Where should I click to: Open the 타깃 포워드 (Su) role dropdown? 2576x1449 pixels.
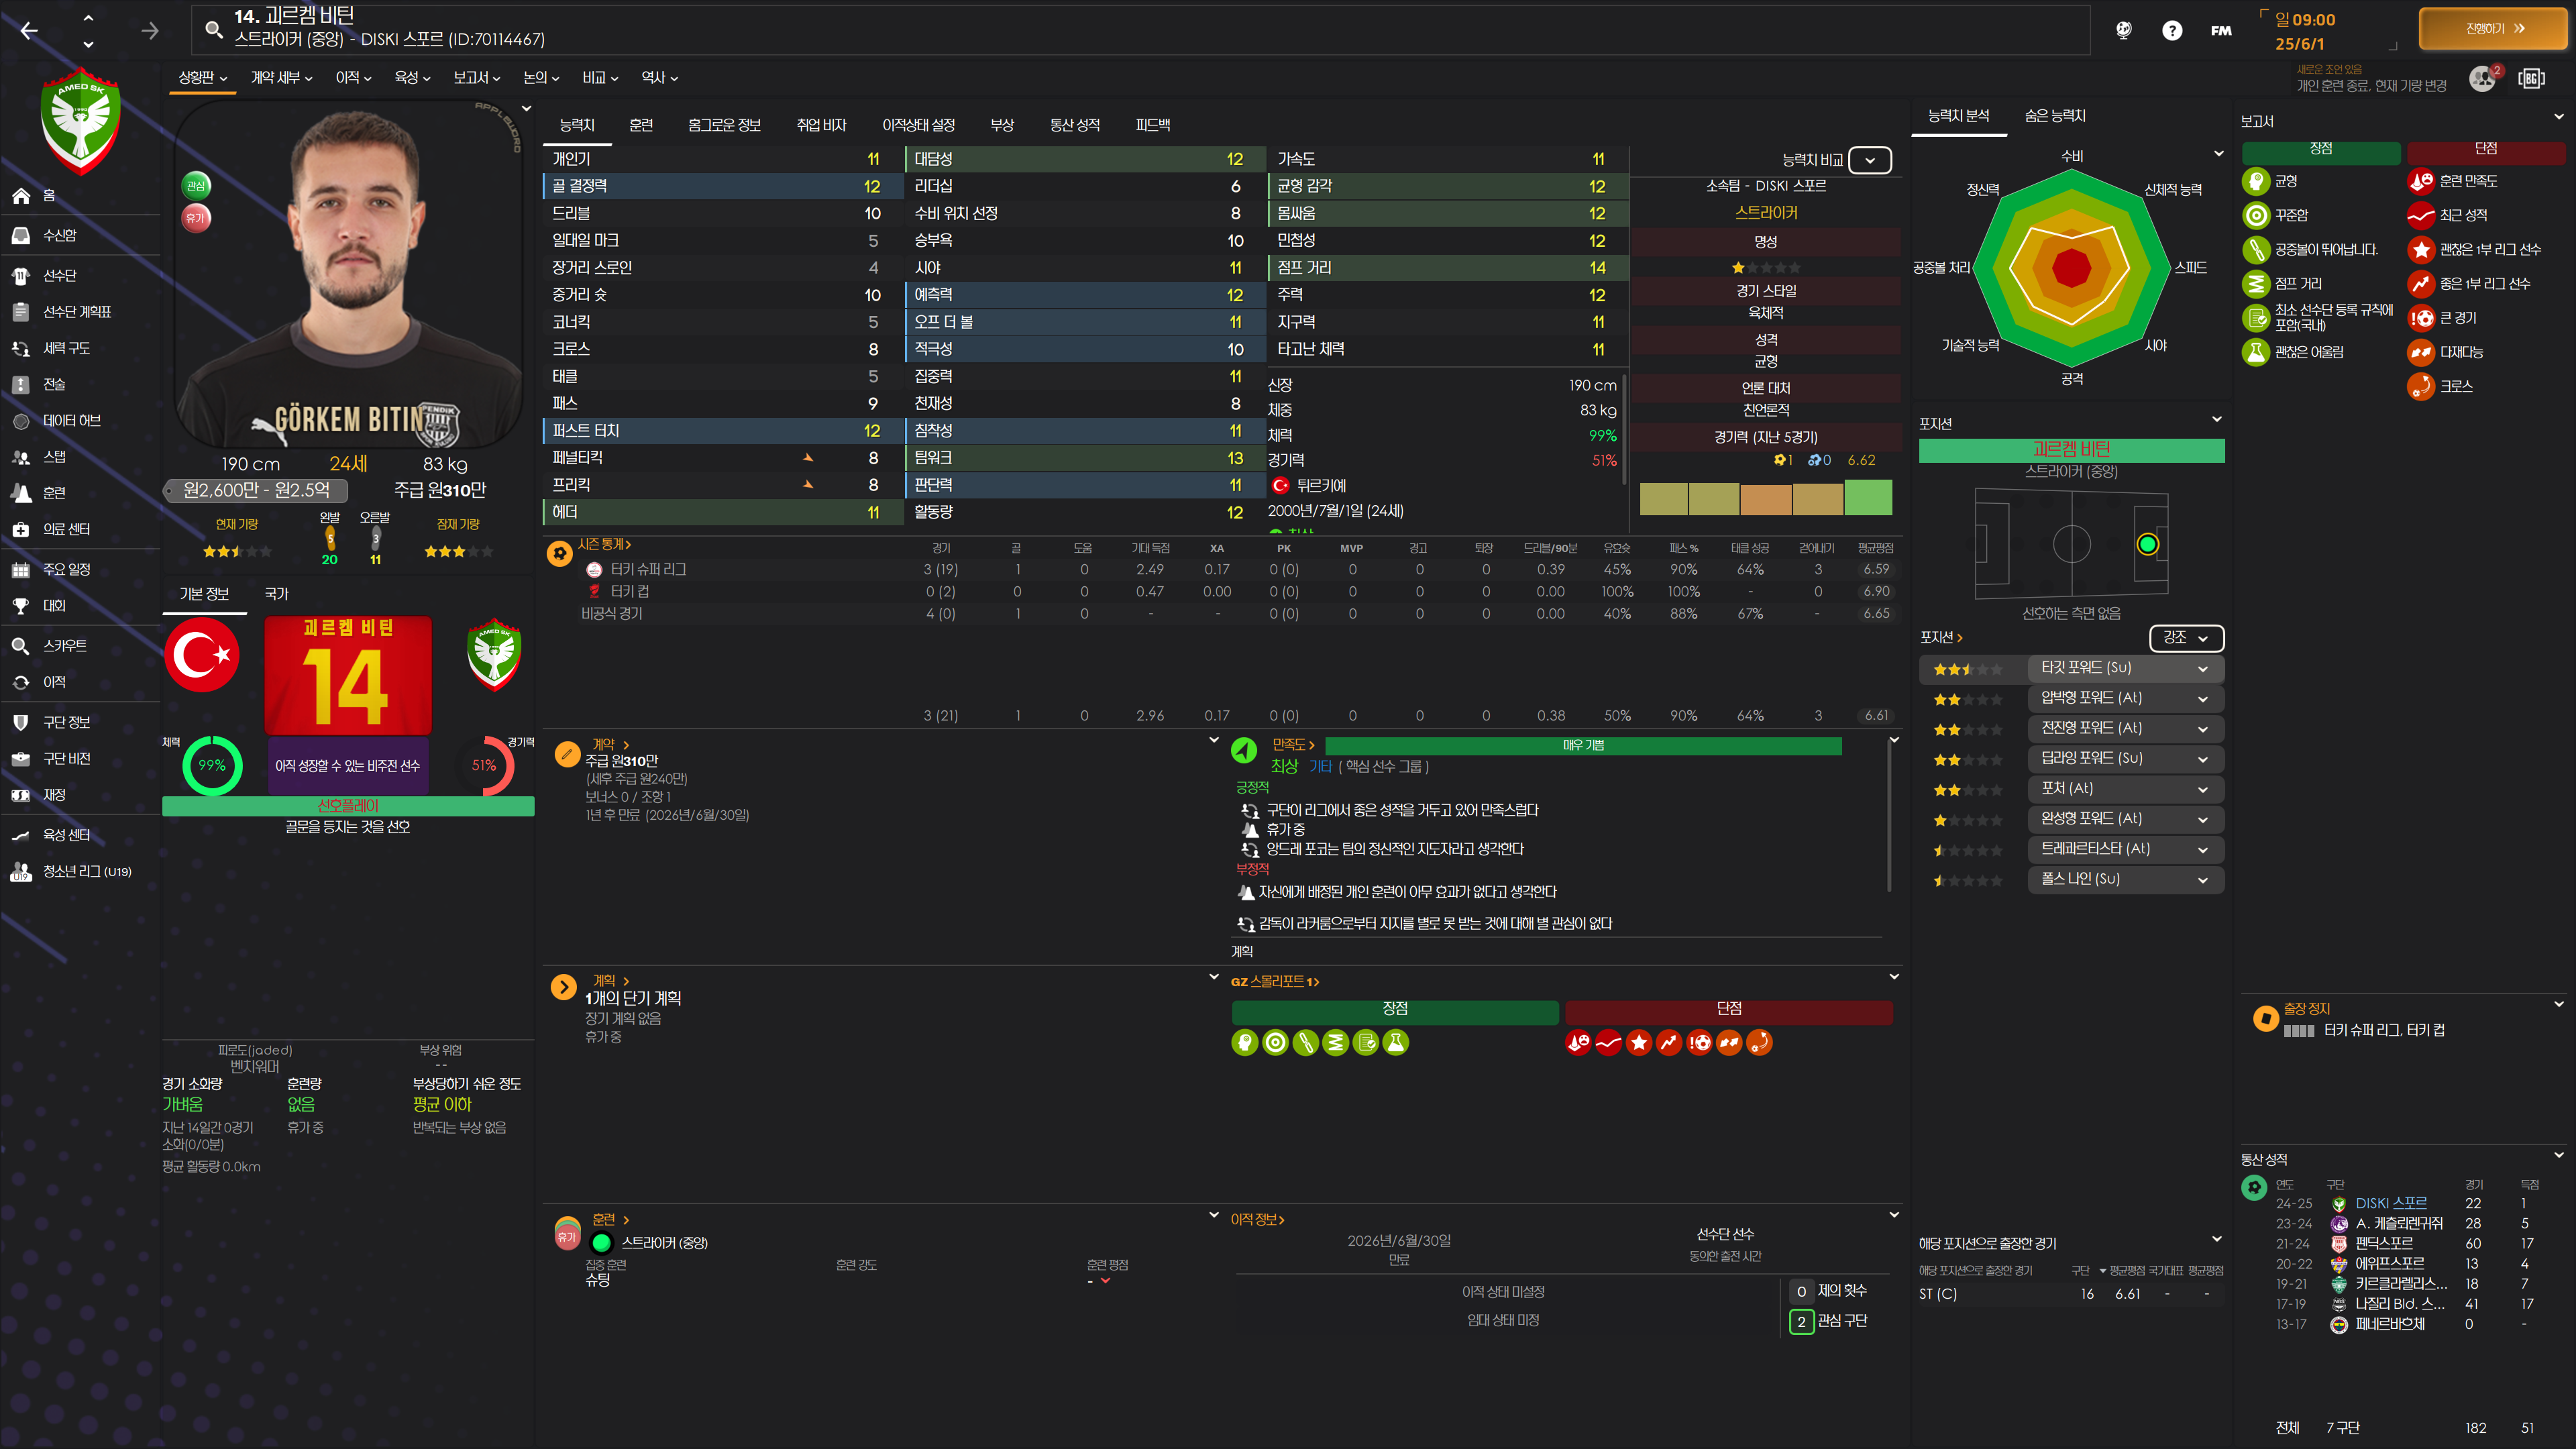point(2124,668)
